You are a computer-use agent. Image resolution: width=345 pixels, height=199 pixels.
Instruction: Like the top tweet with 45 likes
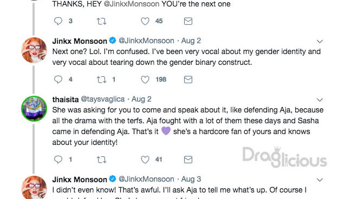click(145, 21)
